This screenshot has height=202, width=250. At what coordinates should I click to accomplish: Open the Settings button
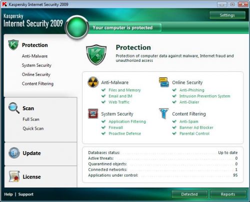pyautogui.click(x=227, y=15)
